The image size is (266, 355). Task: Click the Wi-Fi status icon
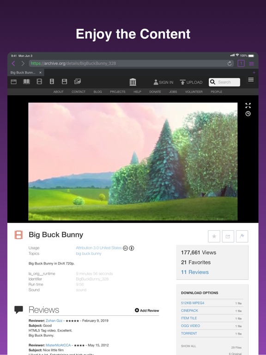point(237,55)
